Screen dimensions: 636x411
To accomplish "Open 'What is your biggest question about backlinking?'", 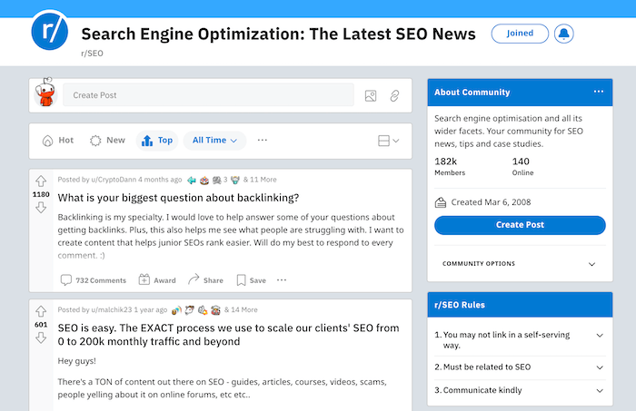I will [x=178, y=198].
